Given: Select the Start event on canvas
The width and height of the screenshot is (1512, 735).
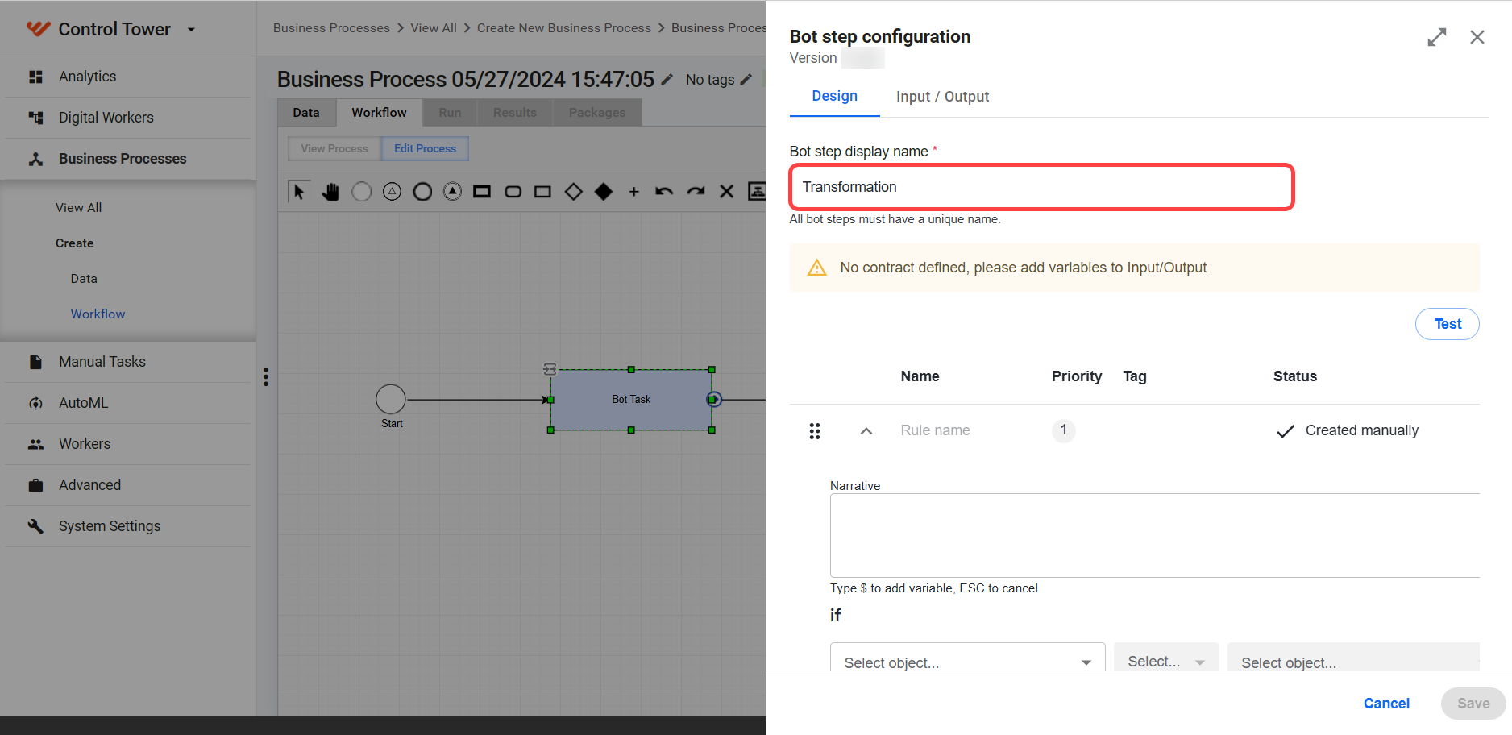Looking at the screenshot, I should click(391, 400).
